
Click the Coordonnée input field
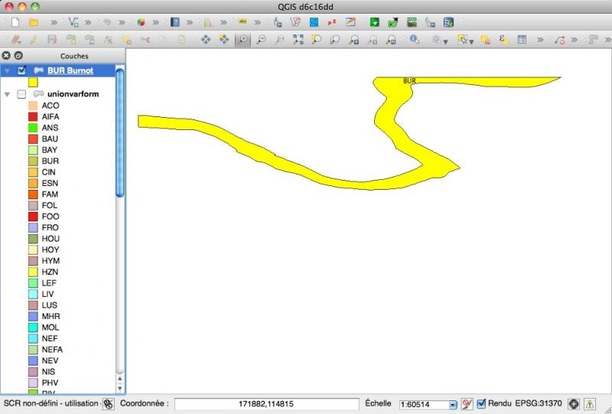click(x=266, y=403)
